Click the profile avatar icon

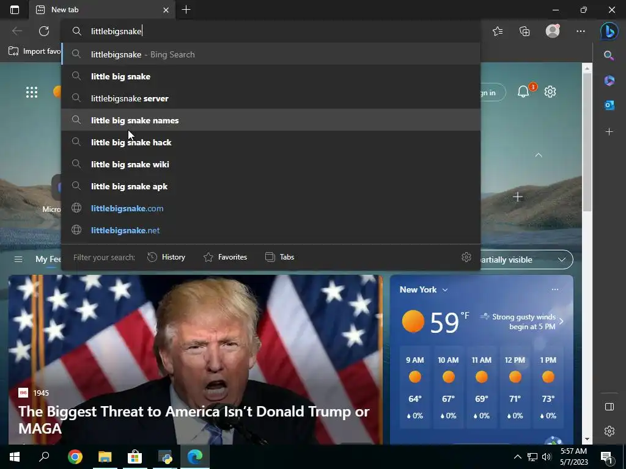click(x=553, y=31)
